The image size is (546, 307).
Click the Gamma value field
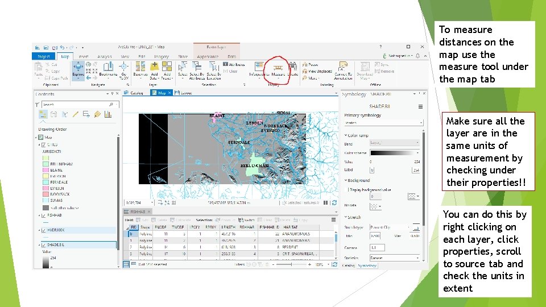(x=377, y=248)
